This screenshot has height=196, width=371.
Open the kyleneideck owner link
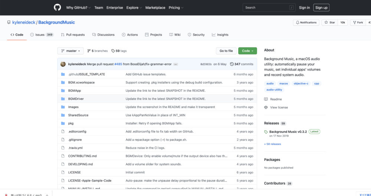tap(24, 22)
